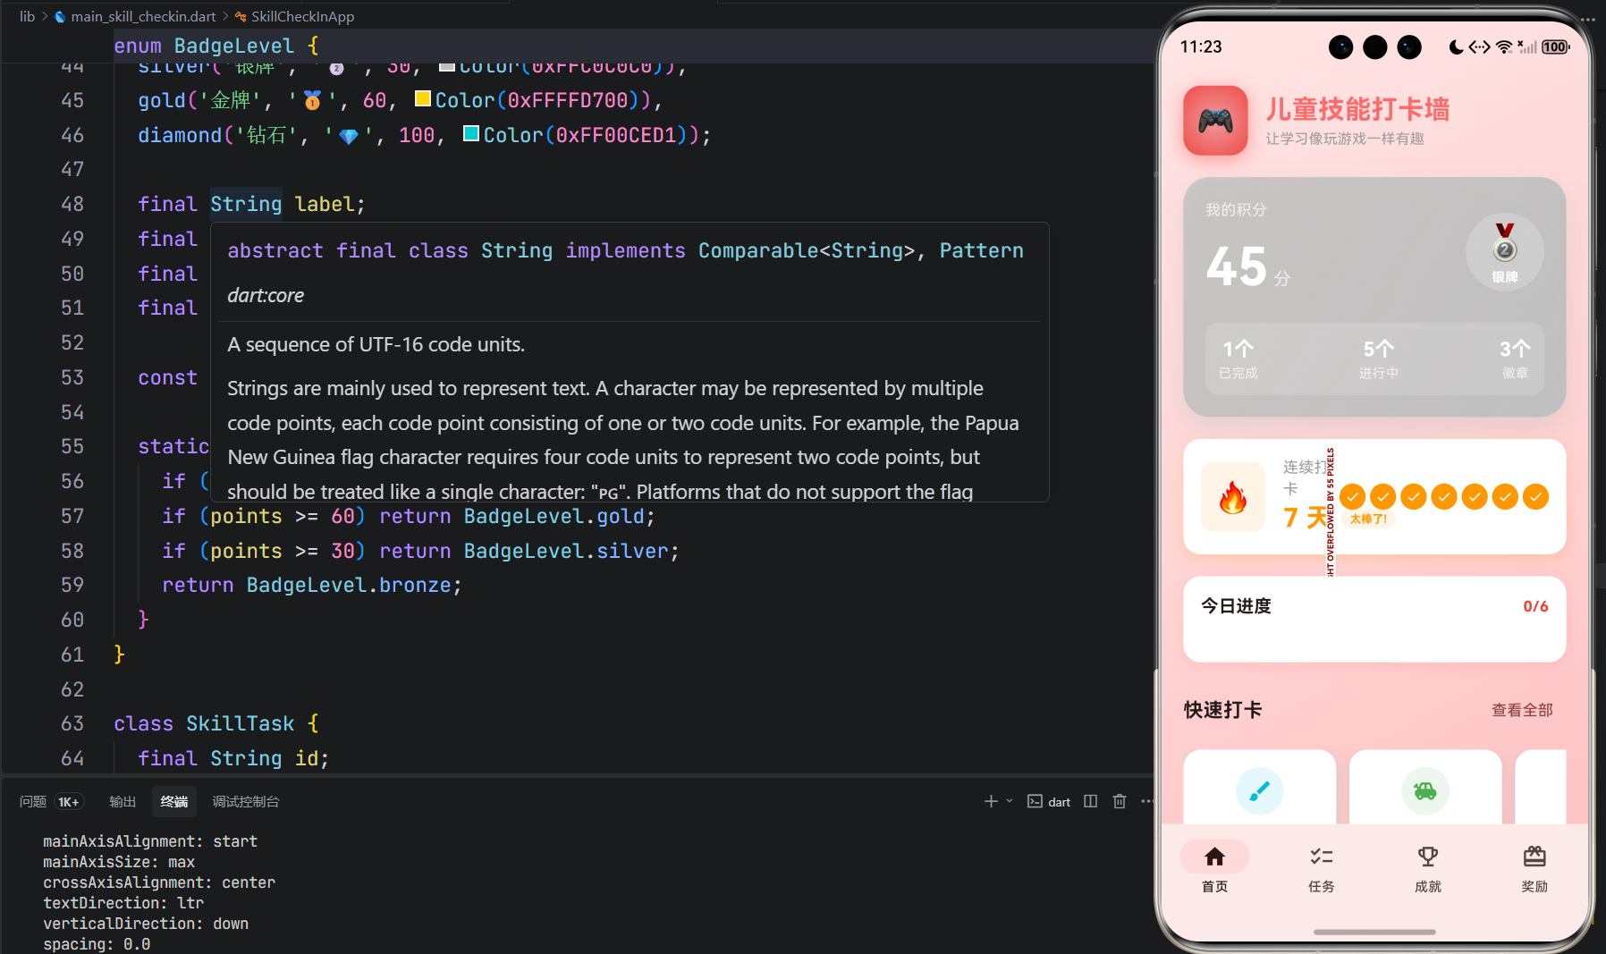Click BadgeLevel.bronze in return statement
This screenshot has height=954, width=1606.
pos(350,585)
